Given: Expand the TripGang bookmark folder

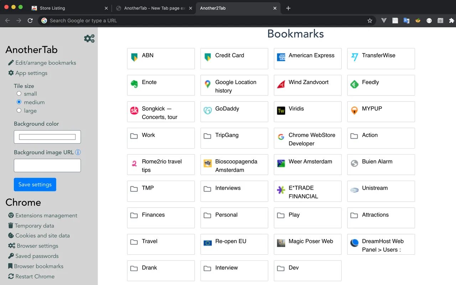Looking at the screenshot, I should point(234,138).
